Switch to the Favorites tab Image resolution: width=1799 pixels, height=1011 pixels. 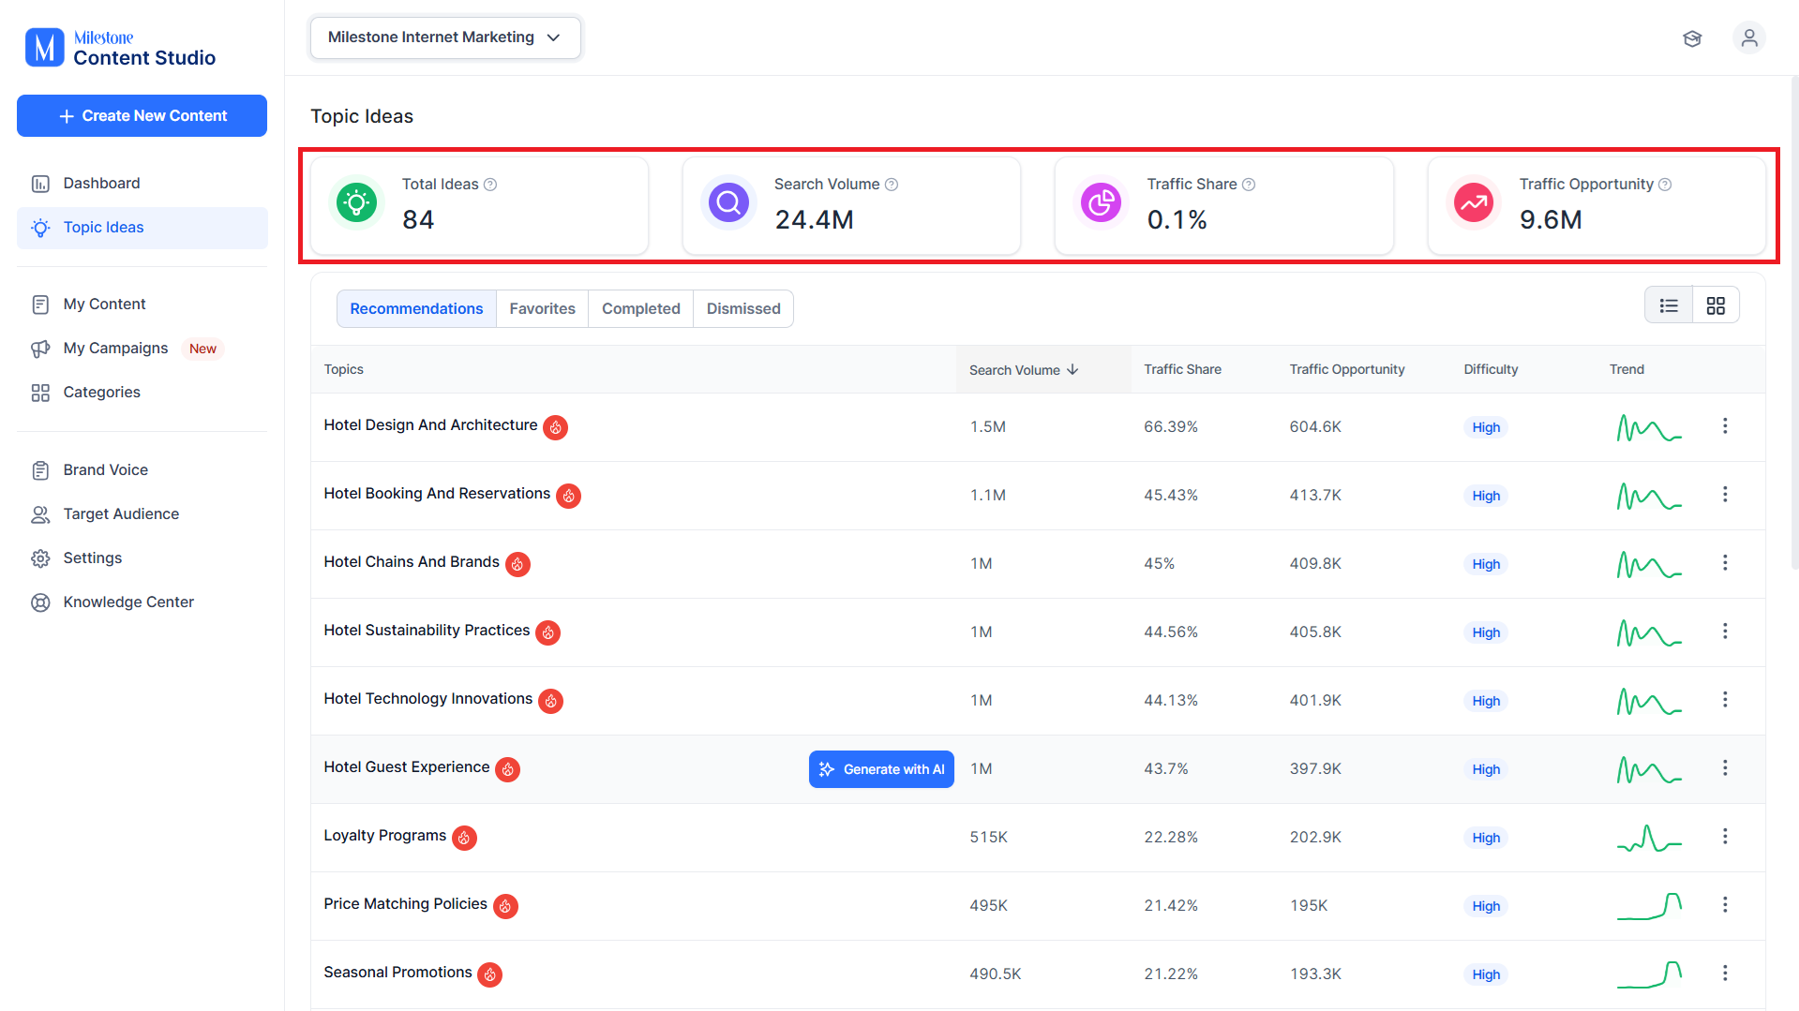(542, 309)
